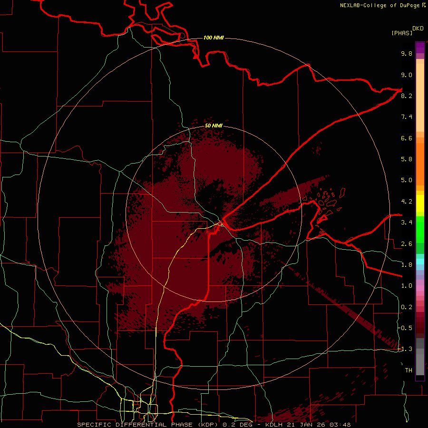The height and width of the screenshot is (428, 428).
Task: Select the 1.8 scale value
Action: [407, 265]
